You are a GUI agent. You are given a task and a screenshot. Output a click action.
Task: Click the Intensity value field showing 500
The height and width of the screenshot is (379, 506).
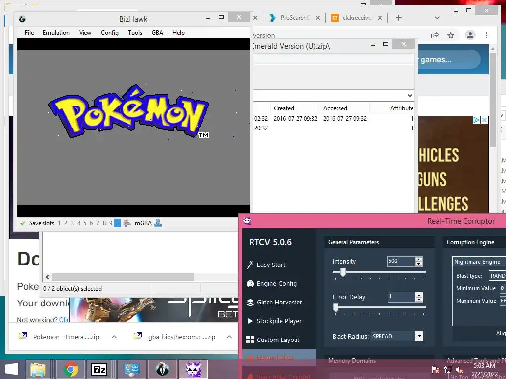pyautogui.click(x=400, y=261)
